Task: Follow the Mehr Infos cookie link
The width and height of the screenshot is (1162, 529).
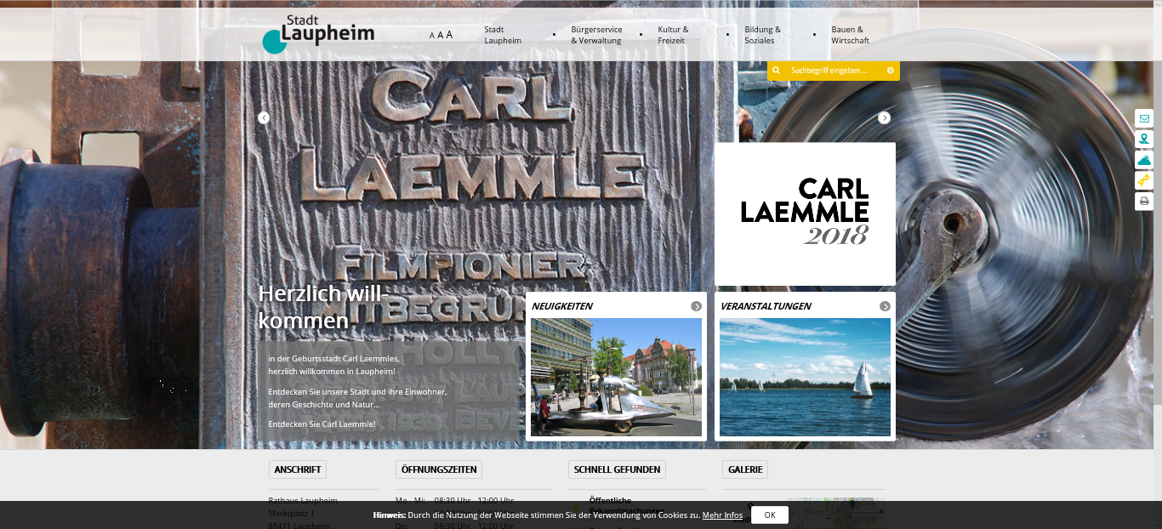Action: 722,515
